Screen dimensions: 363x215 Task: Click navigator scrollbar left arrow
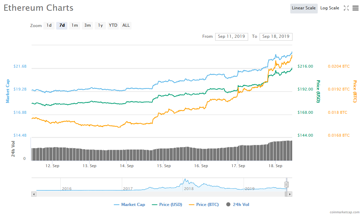click(34, 194)
